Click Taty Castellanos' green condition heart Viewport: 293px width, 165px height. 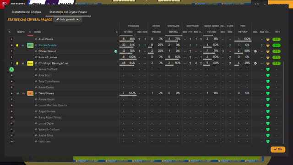tap(268, 82)
